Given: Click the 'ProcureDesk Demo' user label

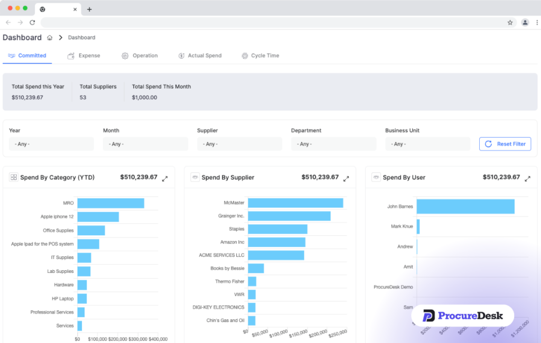Looking at the screenshot, I should (x=393, y=287).
